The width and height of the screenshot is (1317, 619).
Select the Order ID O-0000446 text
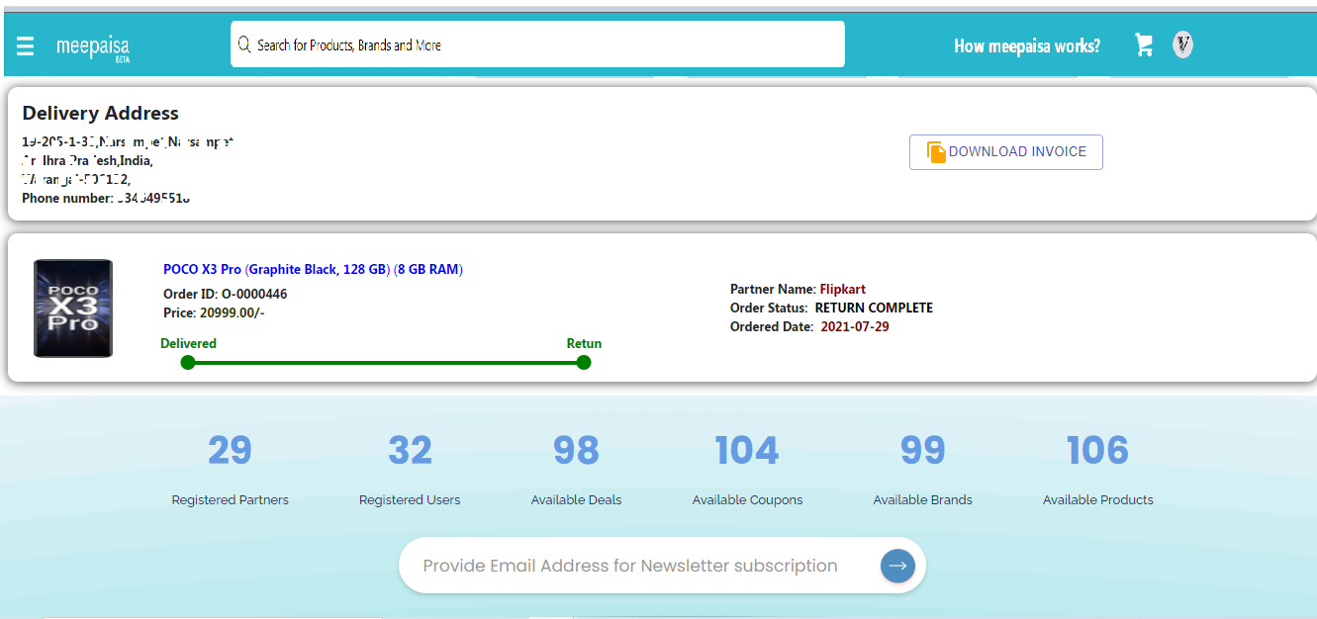226,294
